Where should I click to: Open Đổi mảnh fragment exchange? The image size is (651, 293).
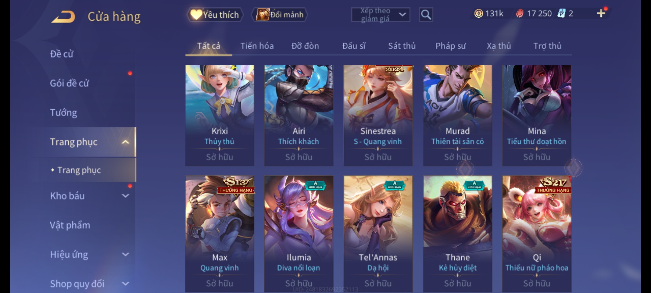[x=280, y=15]
